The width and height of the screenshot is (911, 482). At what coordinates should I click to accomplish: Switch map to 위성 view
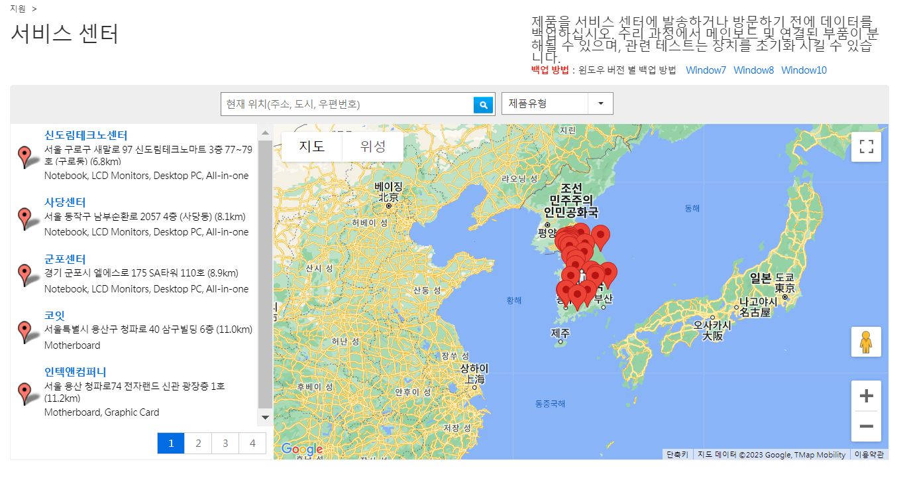(373, 147)
